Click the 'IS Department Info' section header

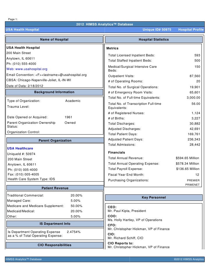[x=55, y=224]
